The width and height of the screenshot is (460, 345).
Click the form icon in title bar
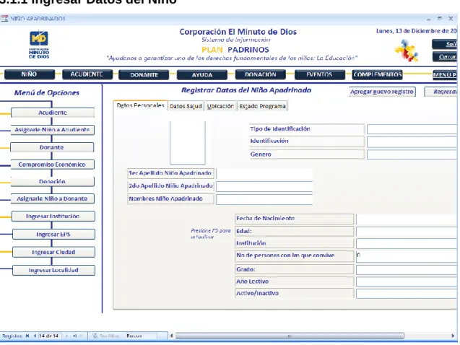point(4,19)
